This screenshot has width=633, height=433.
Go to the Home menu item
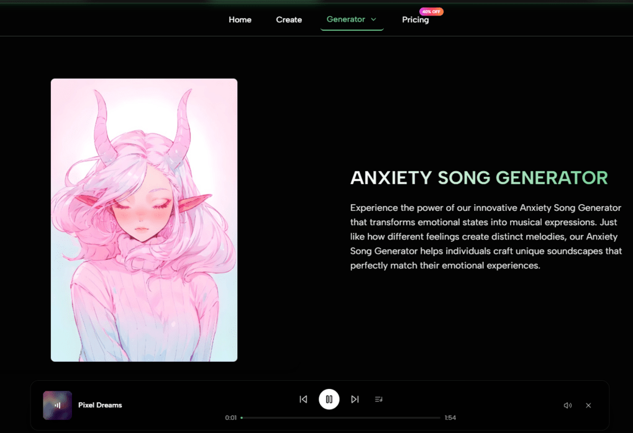240,19
